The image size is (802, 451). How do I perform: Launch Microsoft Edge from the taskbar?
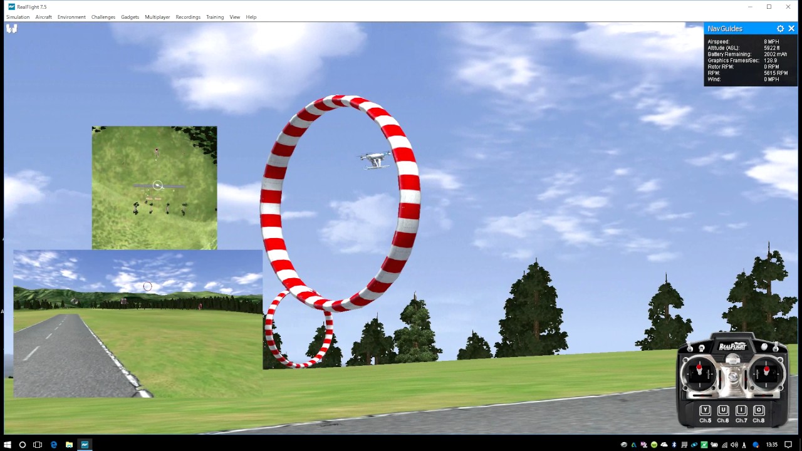pos(54,445)
